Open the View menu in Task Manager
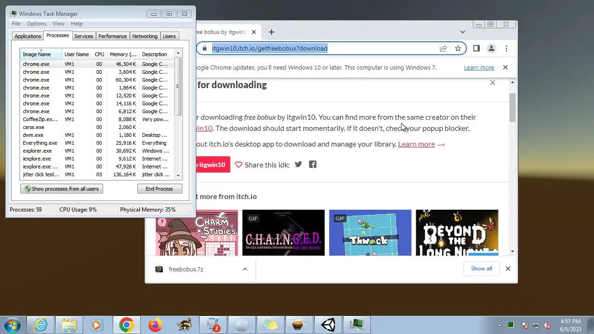The height and width of the screenshot is (334, 594). click(58, 24)
